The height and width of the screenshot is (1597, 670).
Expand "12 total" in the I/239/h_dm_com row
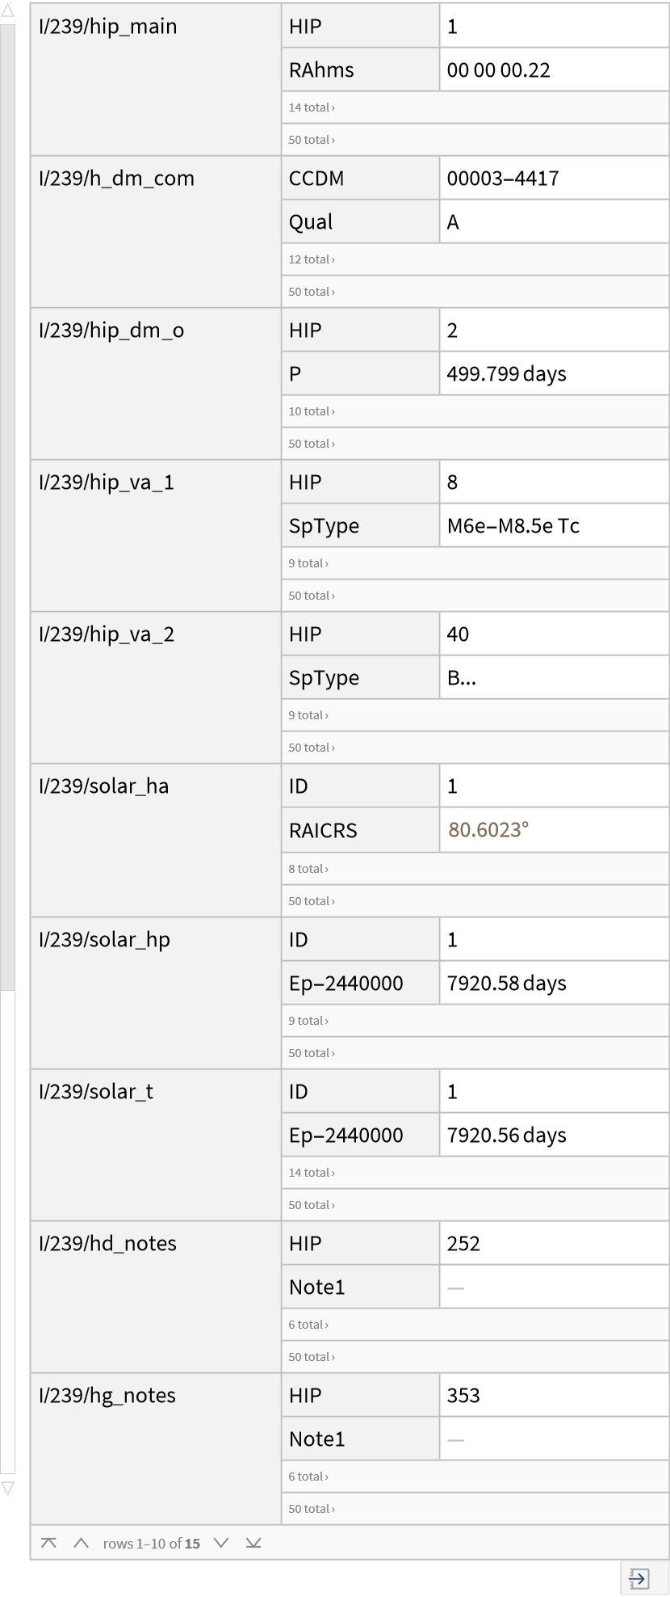pos(312,259)
